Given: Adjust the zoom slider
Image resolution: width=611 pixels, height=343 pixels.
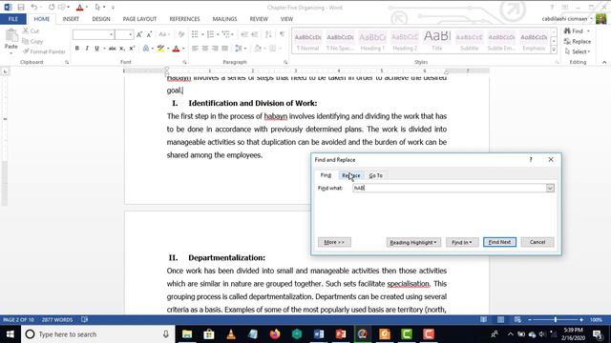Looking at the screenshot, I should pos(556,320).
